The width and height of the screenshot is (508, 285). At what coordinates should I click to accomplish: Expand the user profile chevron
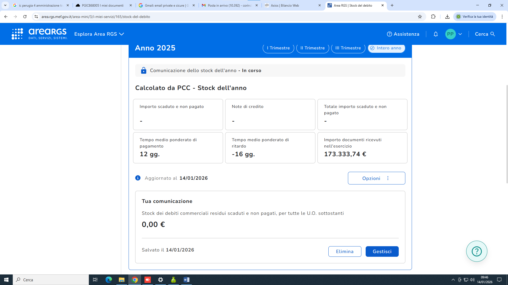coord(460,34)
